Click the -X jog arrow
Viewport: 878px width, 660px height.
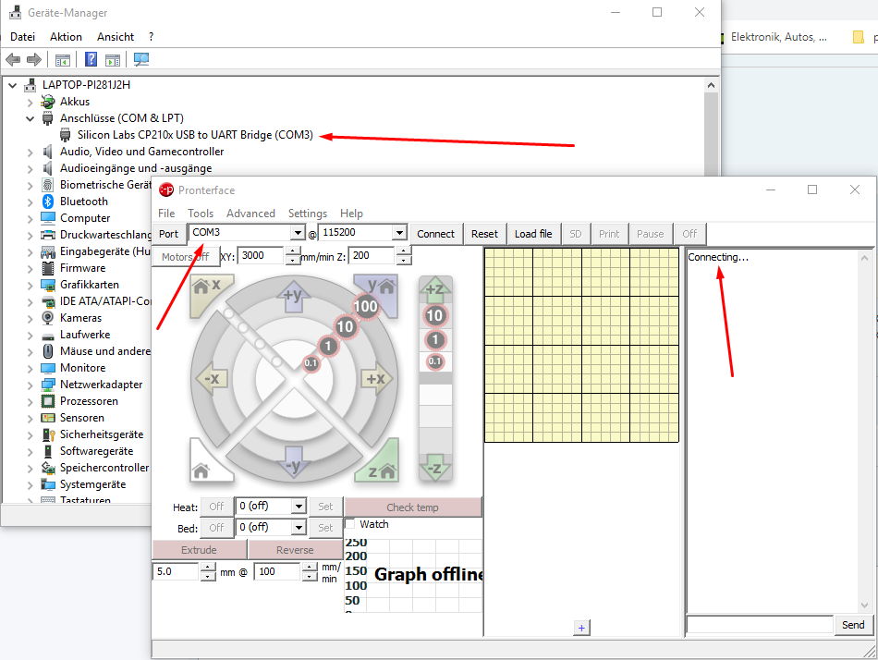pyautogui.click(x=213, y=378)
